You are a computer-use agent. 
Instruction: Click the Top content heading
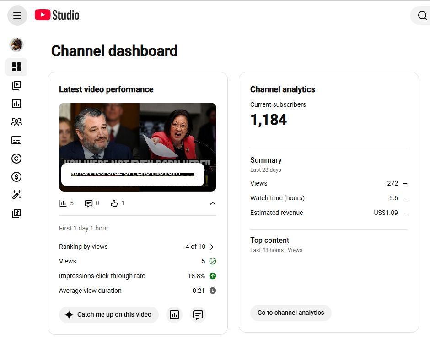point(269,240)
